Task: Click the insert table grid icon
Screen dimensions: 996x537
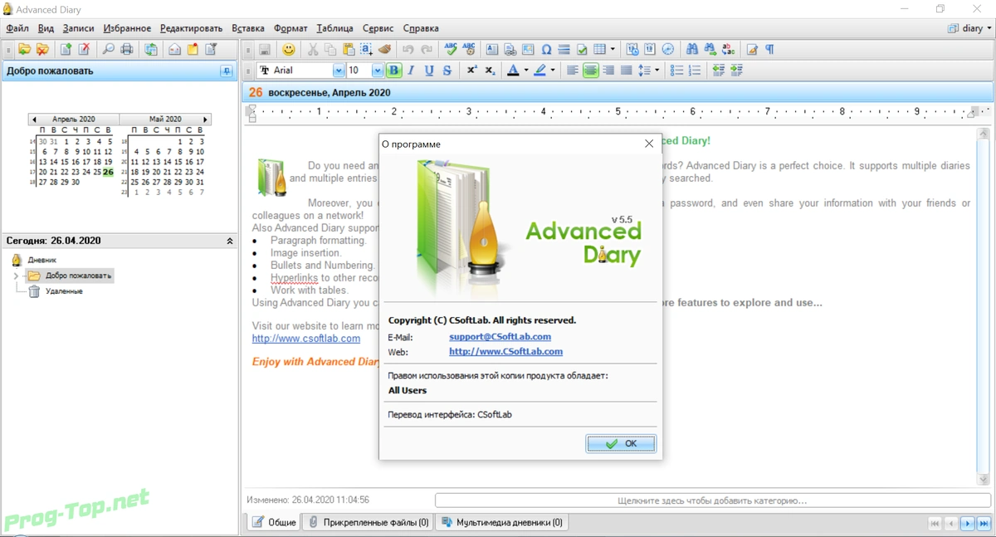Action: (x=600, y=50)
